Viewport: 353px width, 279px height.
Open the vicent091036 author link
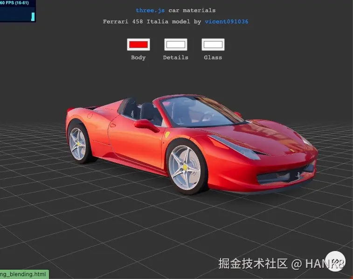point(227,21)
